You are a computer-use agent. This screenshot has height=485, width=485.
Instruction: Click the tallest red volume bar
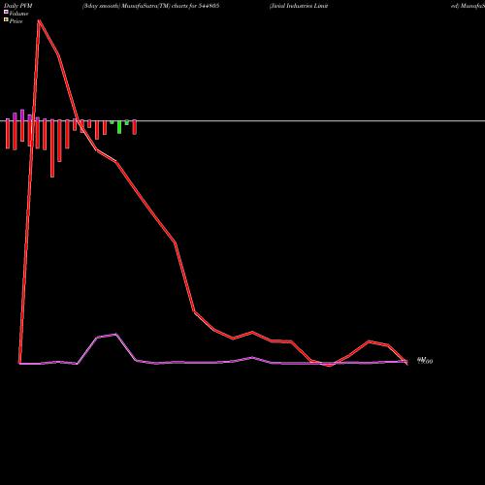coord(52,148)
